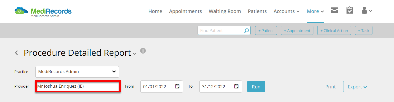Viewport: 394px width, 102px height.
Task: Open the To date calendar icon
Action: tap(236, 86)
